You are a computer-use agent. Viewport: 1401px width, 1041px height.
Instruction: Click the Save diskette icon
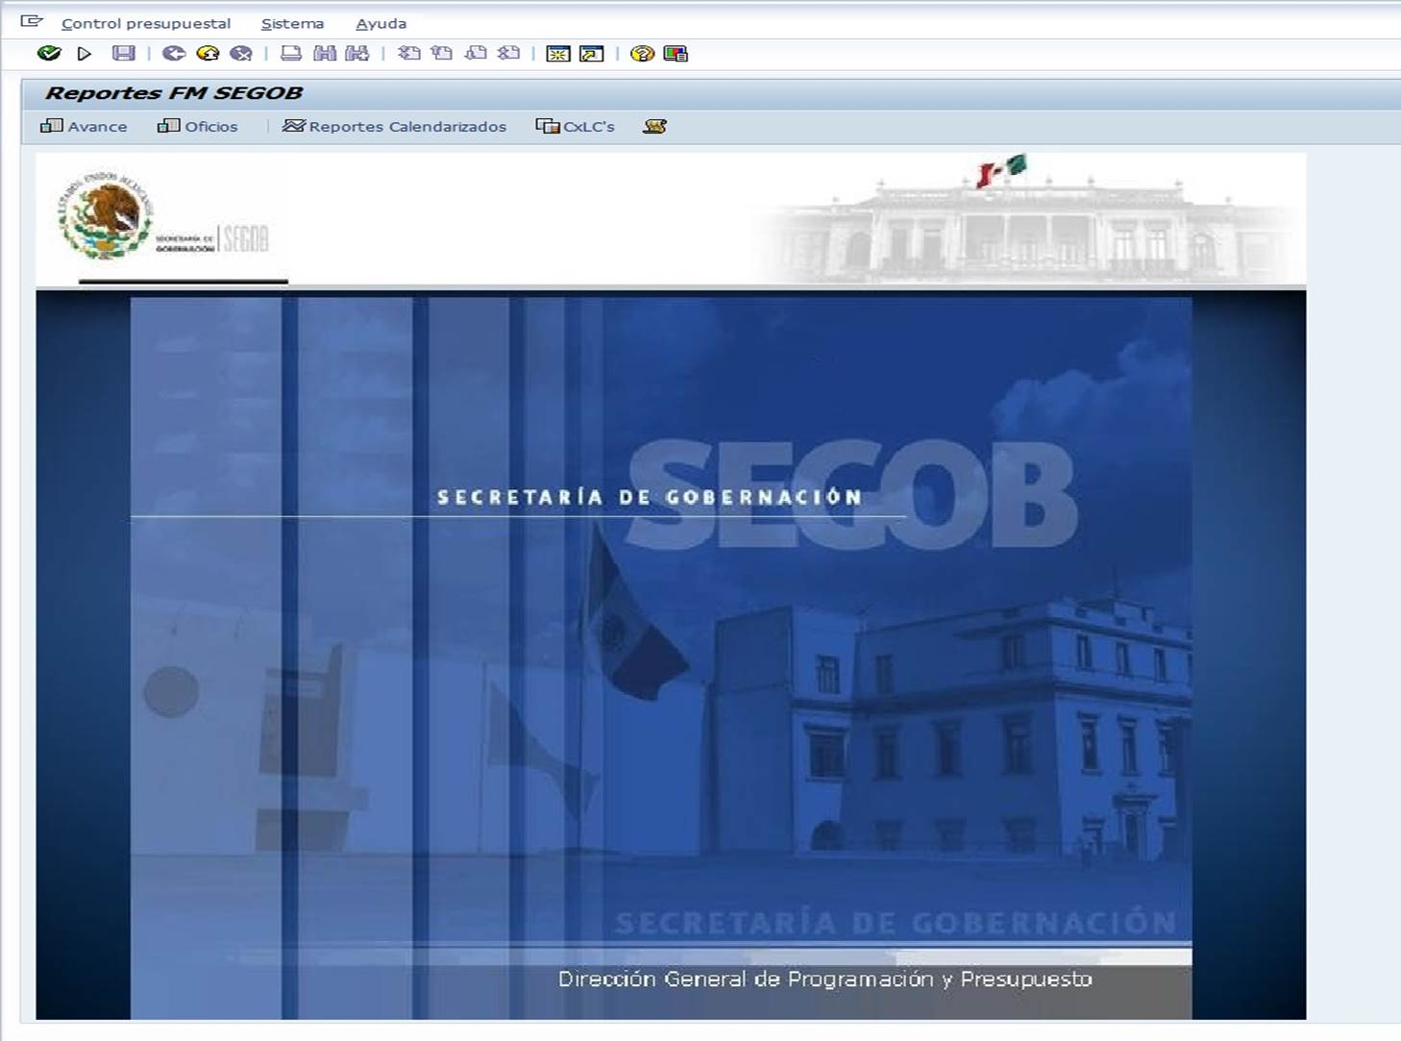click(x=124, y=54)
